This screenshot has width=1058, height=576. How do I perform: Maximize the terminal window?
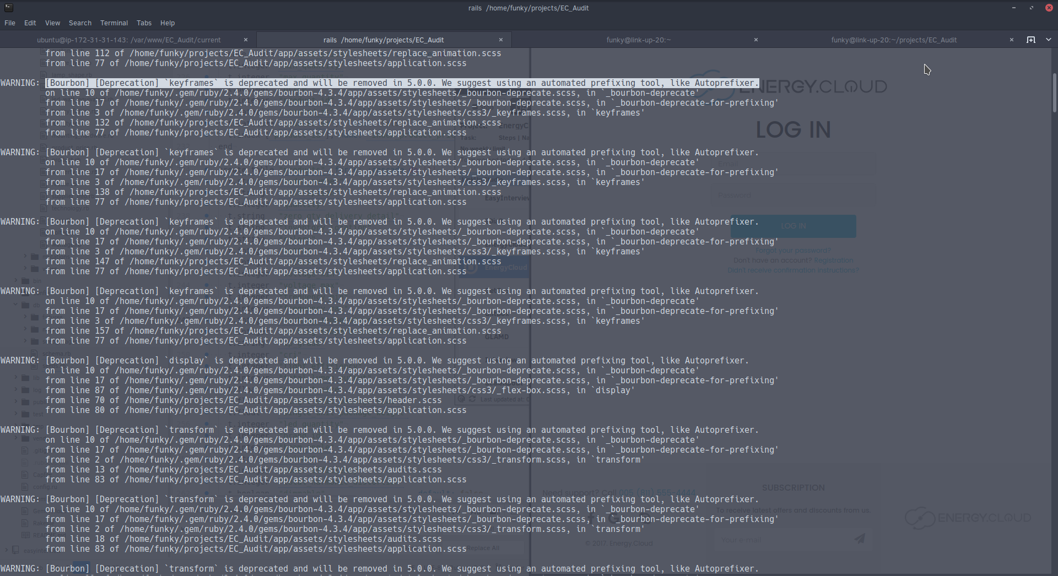point(1032,8)
